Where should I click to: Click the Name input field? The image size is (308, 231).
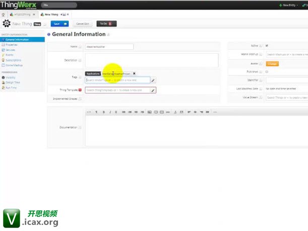point(109,47)
